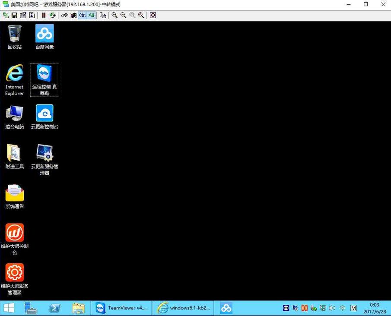
Task: Click the auto-fit zoom magnifier icon
Action: click(x=141, y=15)
